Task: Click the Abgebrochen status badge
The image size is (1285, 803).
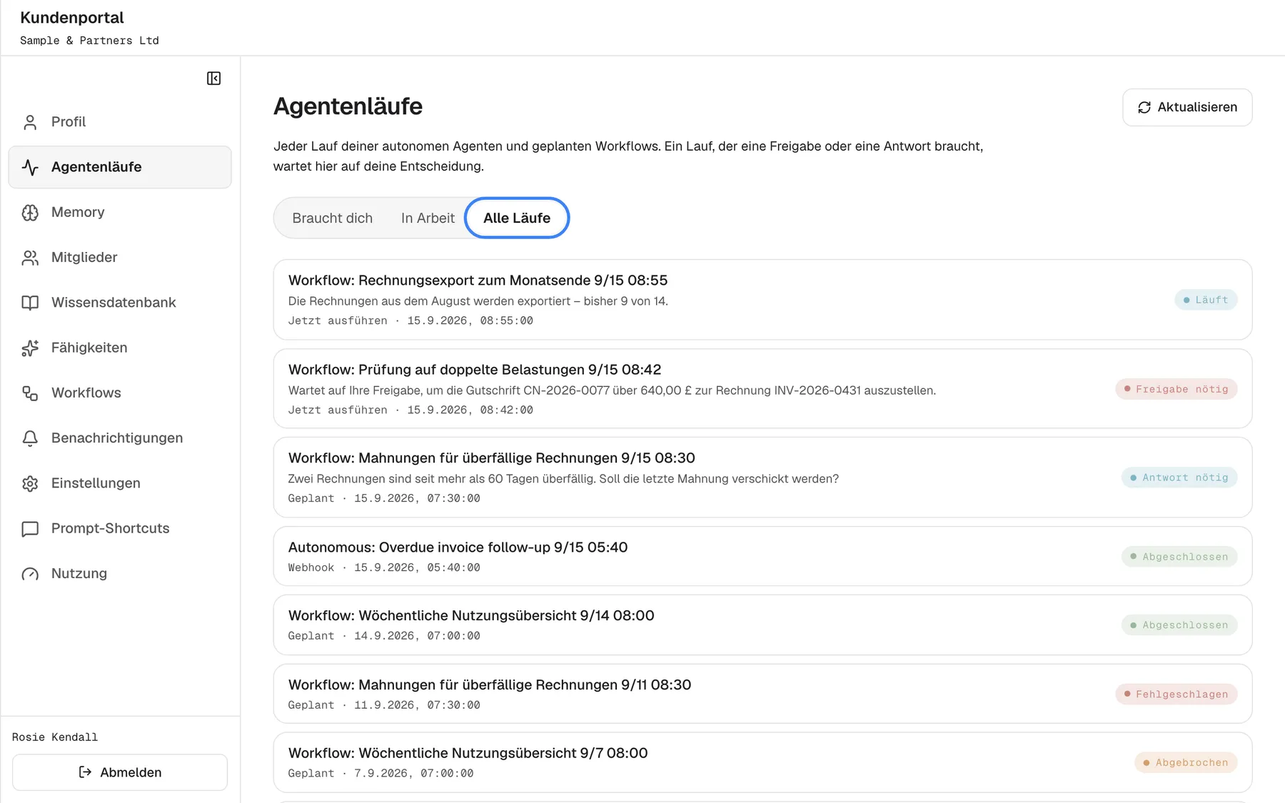Action: click(1186, 762)
